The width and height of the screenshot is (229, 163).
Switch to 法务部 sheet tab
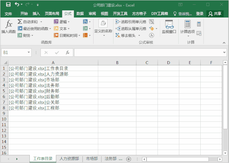110,159
